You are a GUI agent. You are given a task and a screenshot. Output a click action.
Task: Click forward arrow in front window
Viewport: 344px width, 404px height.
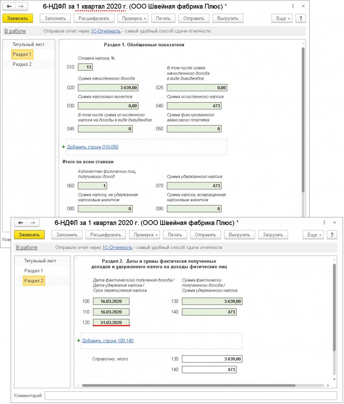pos(33,223)
